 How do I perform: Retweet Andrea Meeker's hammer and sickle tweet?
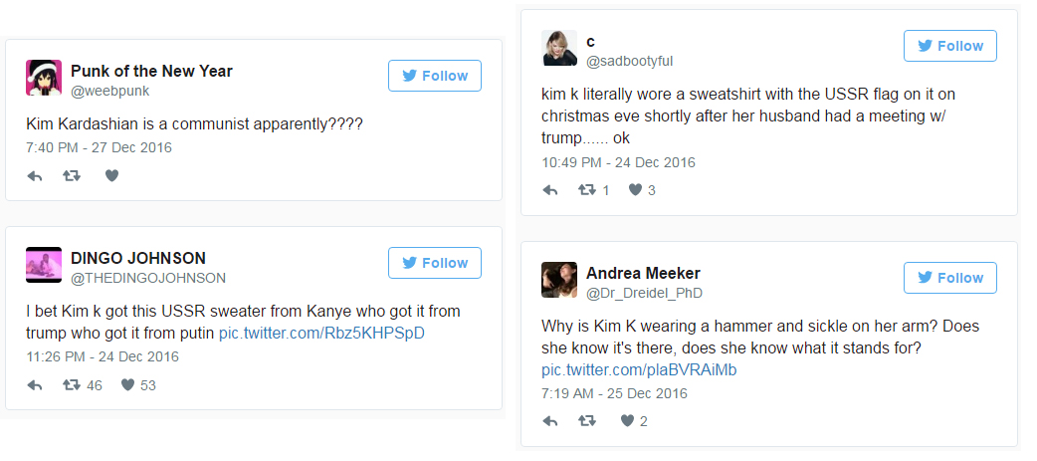tap(587, 421)
